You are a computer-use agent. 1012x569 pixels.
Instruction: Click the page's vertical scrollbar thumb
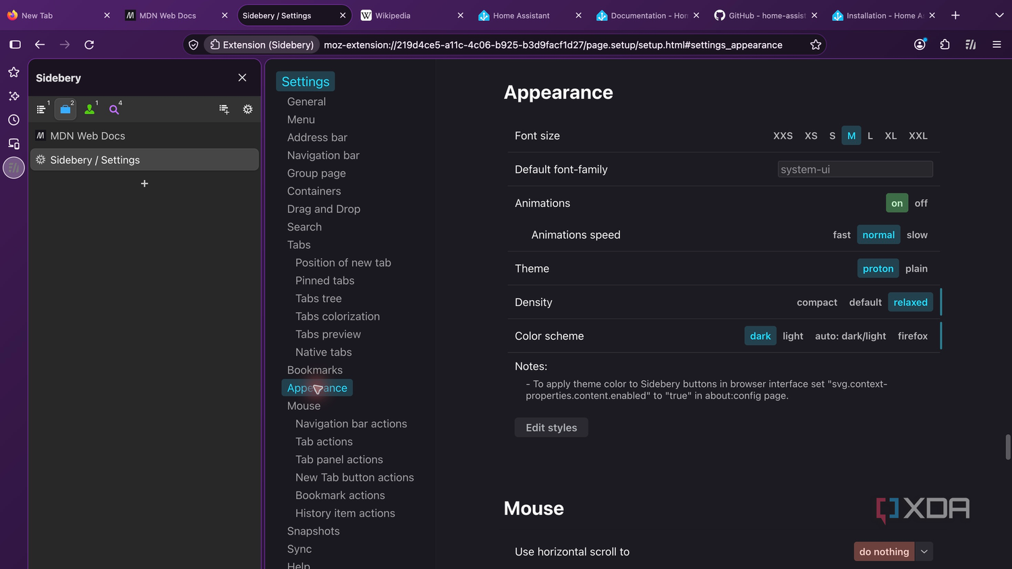1008,447
